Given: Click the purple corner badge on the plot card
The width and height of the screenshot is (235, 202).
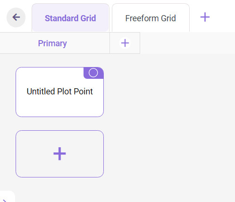Looking at the screenshot, I should (x=93, y=73).
